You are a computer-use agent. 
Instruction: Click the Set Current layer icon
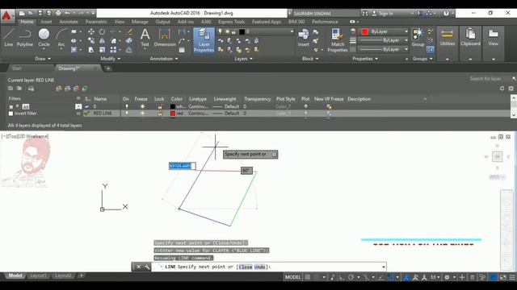pos(85,89)
